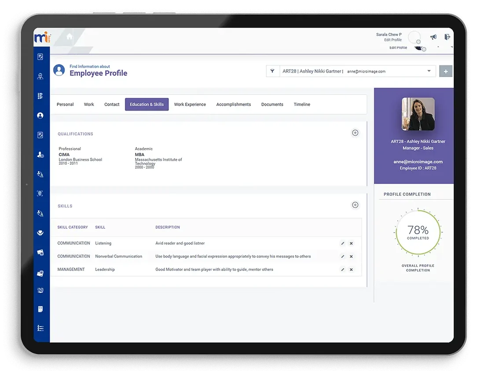
Task: Click the home icon in the header
Action: click(69, 37)
